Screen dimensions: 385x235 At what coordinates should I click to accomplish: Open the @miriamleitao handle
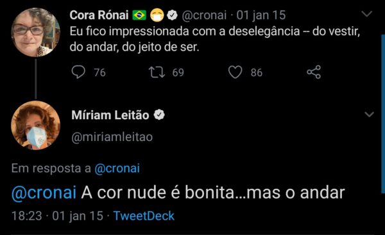pos(112,137)
